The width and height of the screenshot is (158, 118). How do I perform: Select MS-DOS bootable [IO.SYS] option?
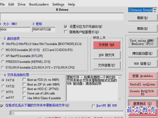(3, 50)
